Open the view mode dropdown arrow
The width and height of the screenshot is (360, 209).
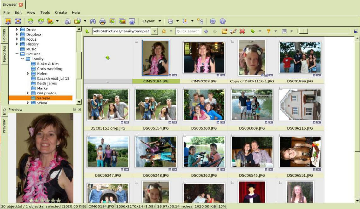point(292,31)
